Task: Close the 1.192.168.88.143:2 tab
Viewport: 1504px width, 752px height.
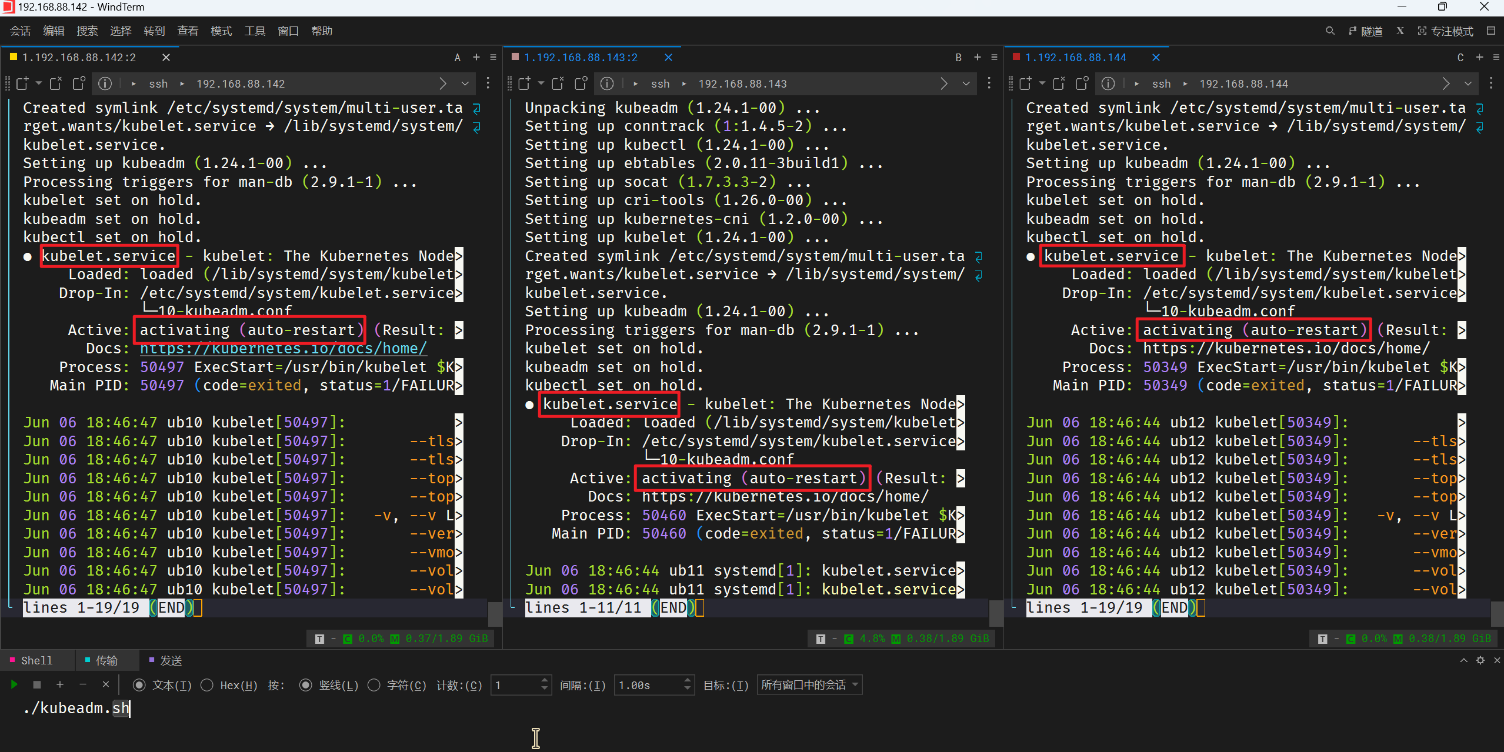Action: pos(668,57)
